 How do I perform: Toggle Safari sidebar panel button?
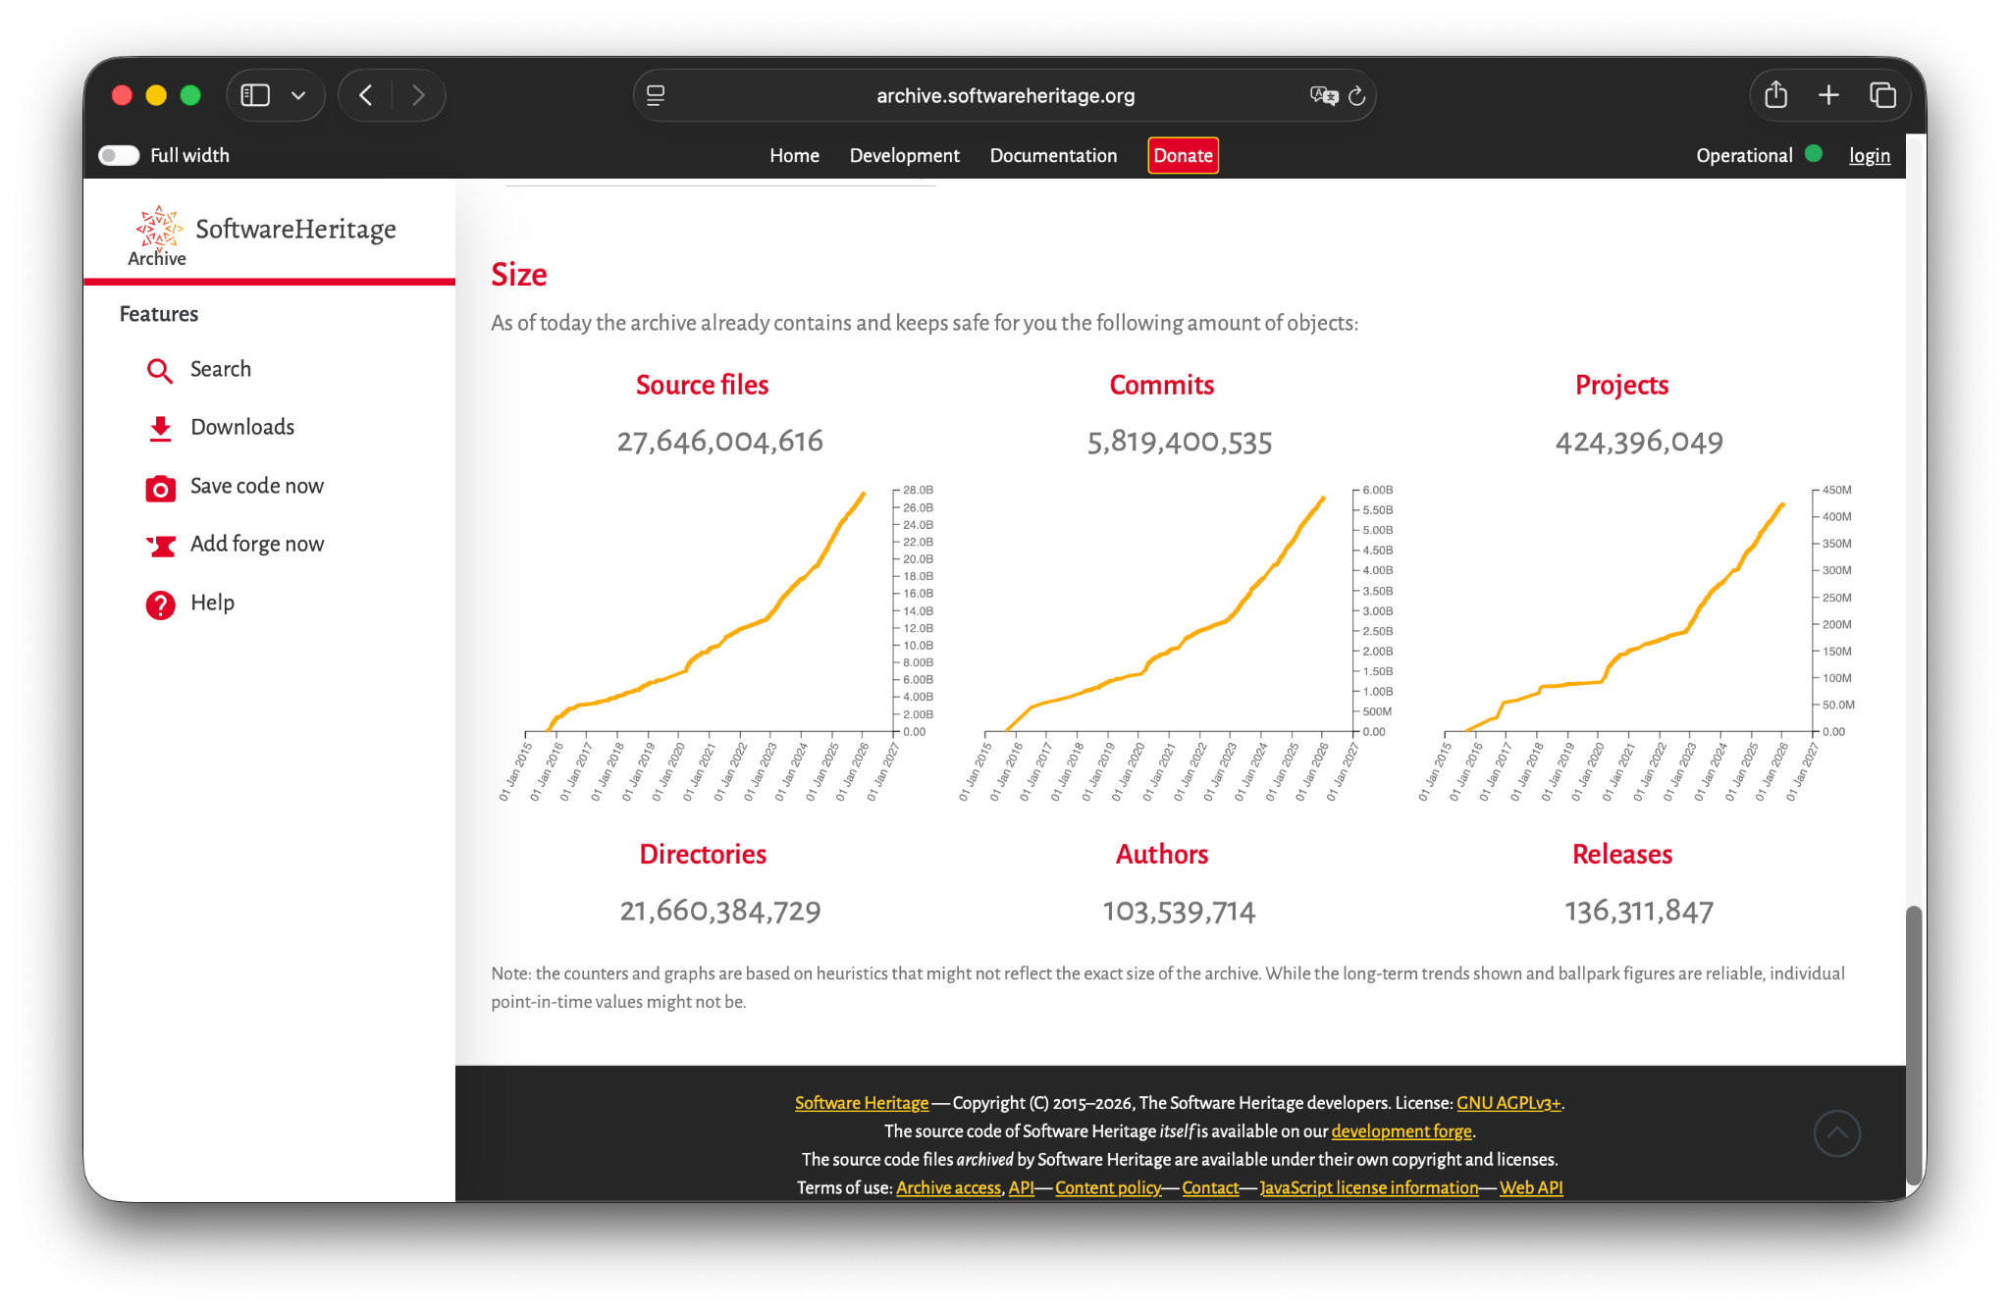[255, 95]
